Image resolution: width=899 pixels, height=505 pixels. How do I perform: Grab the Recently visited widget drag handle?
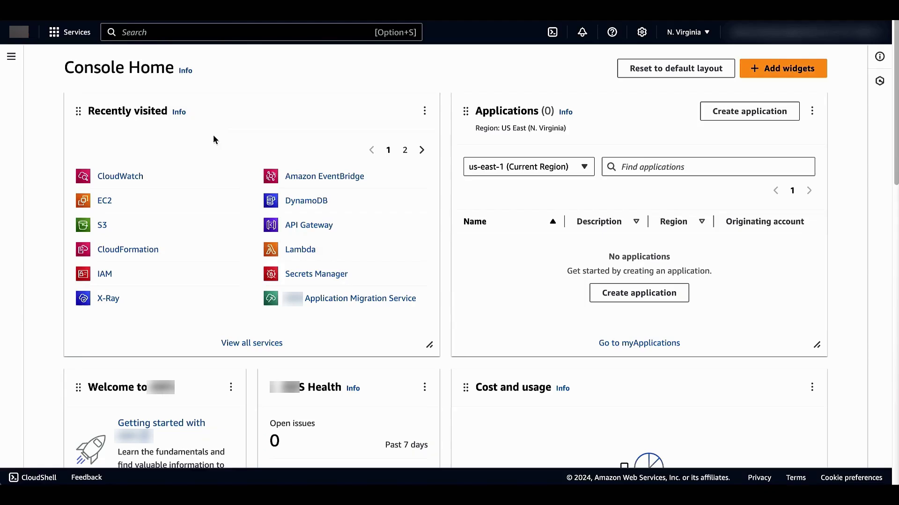coord(78,111)
